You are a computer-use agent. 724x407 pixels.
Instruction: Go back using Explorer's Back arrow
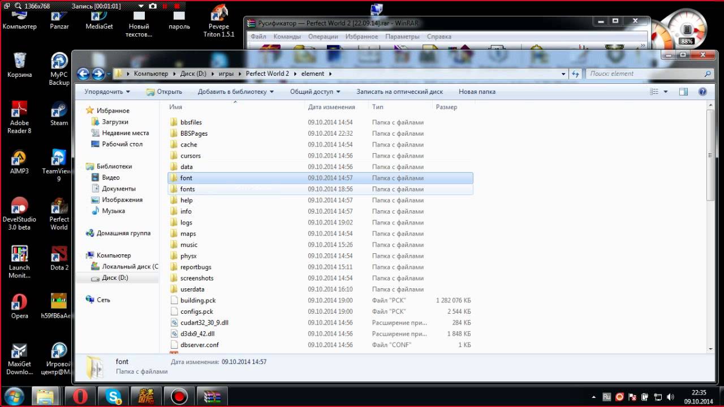coord(83,73)
